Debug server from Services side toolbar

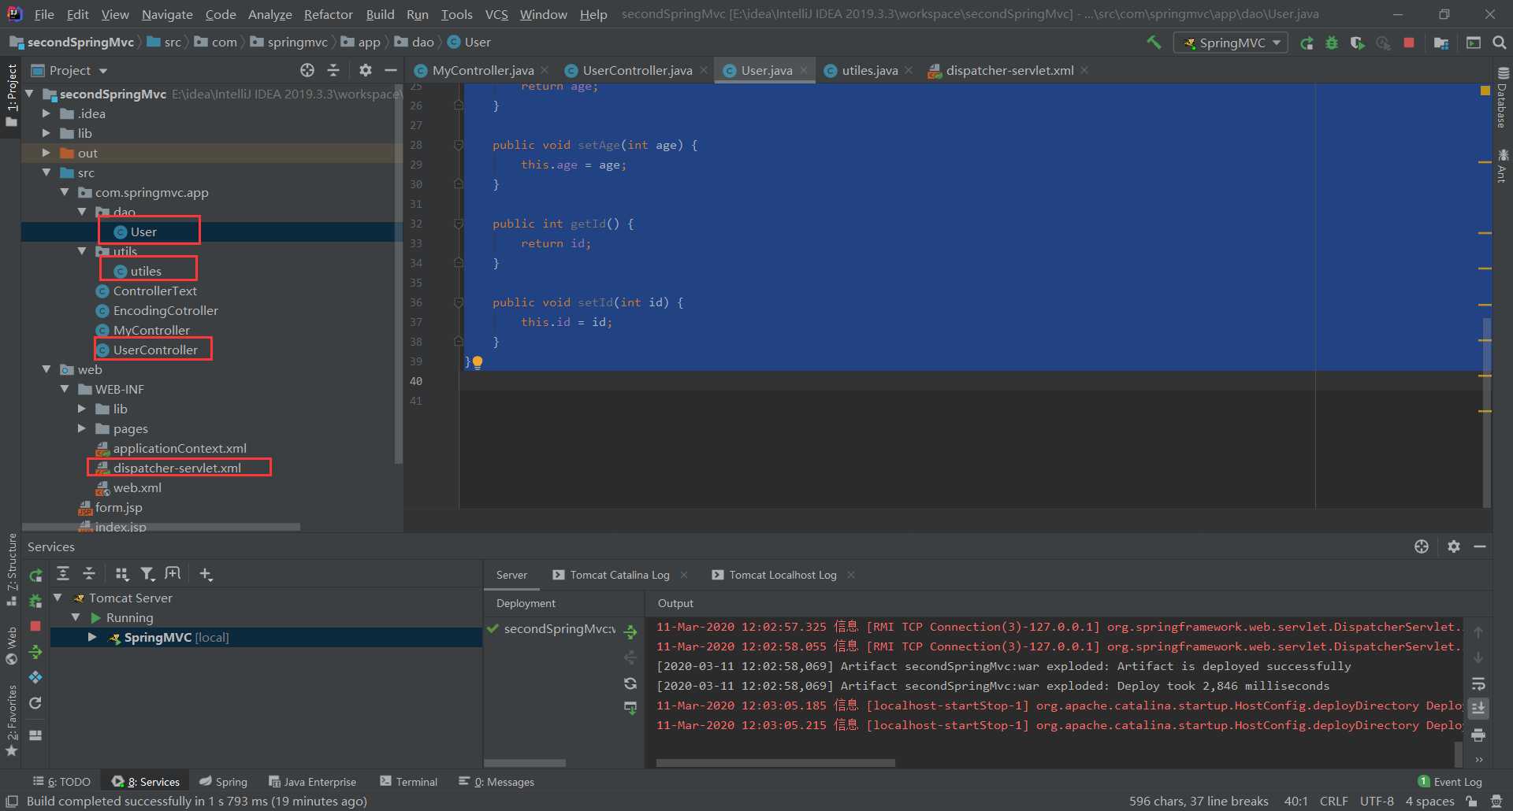(x=35, y=601)
